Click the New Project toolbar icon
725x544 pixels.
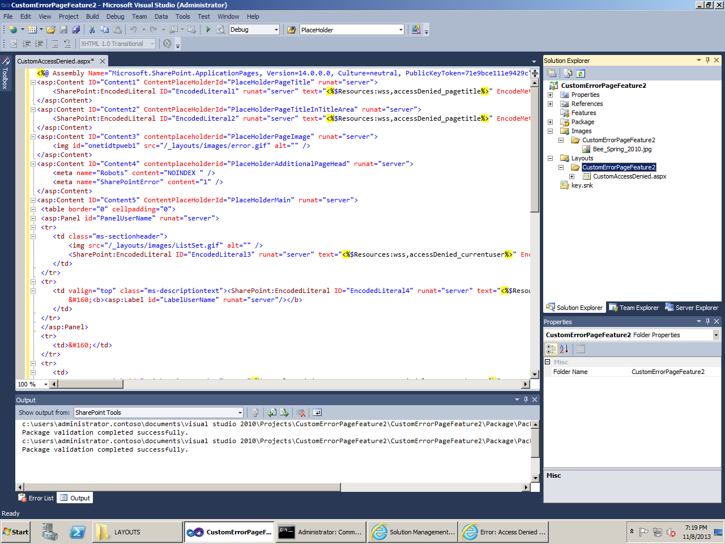click(12, 29)
